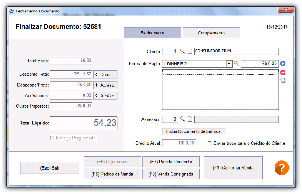Click the list icon below the red minus
302x194 pixels.
(x=283, y=80)
